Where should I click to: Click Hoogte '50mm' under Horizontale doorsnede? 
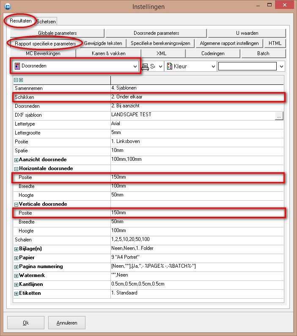117,195
